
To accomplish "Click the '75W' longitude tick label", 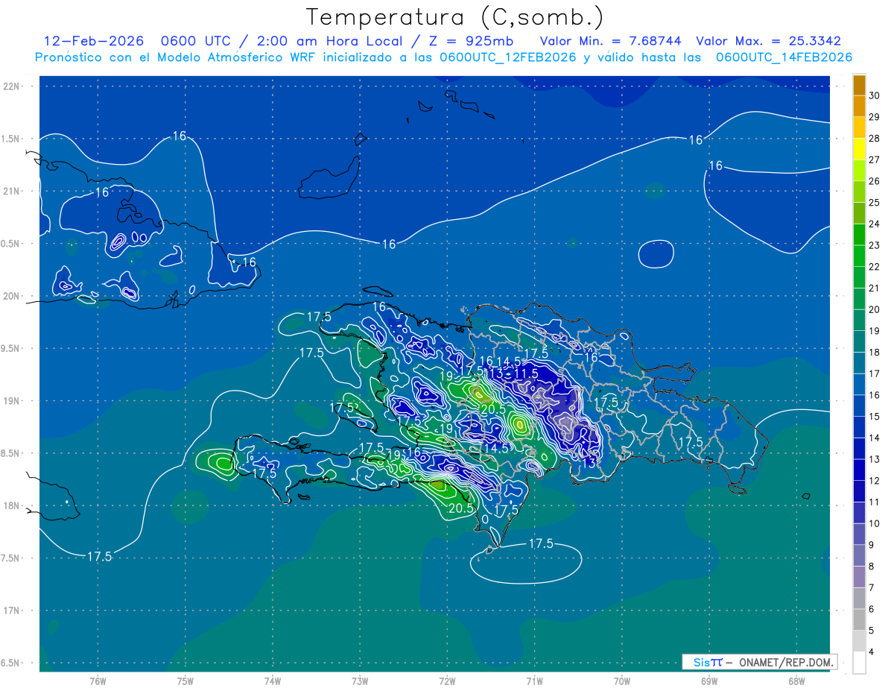I will point(186,681).
